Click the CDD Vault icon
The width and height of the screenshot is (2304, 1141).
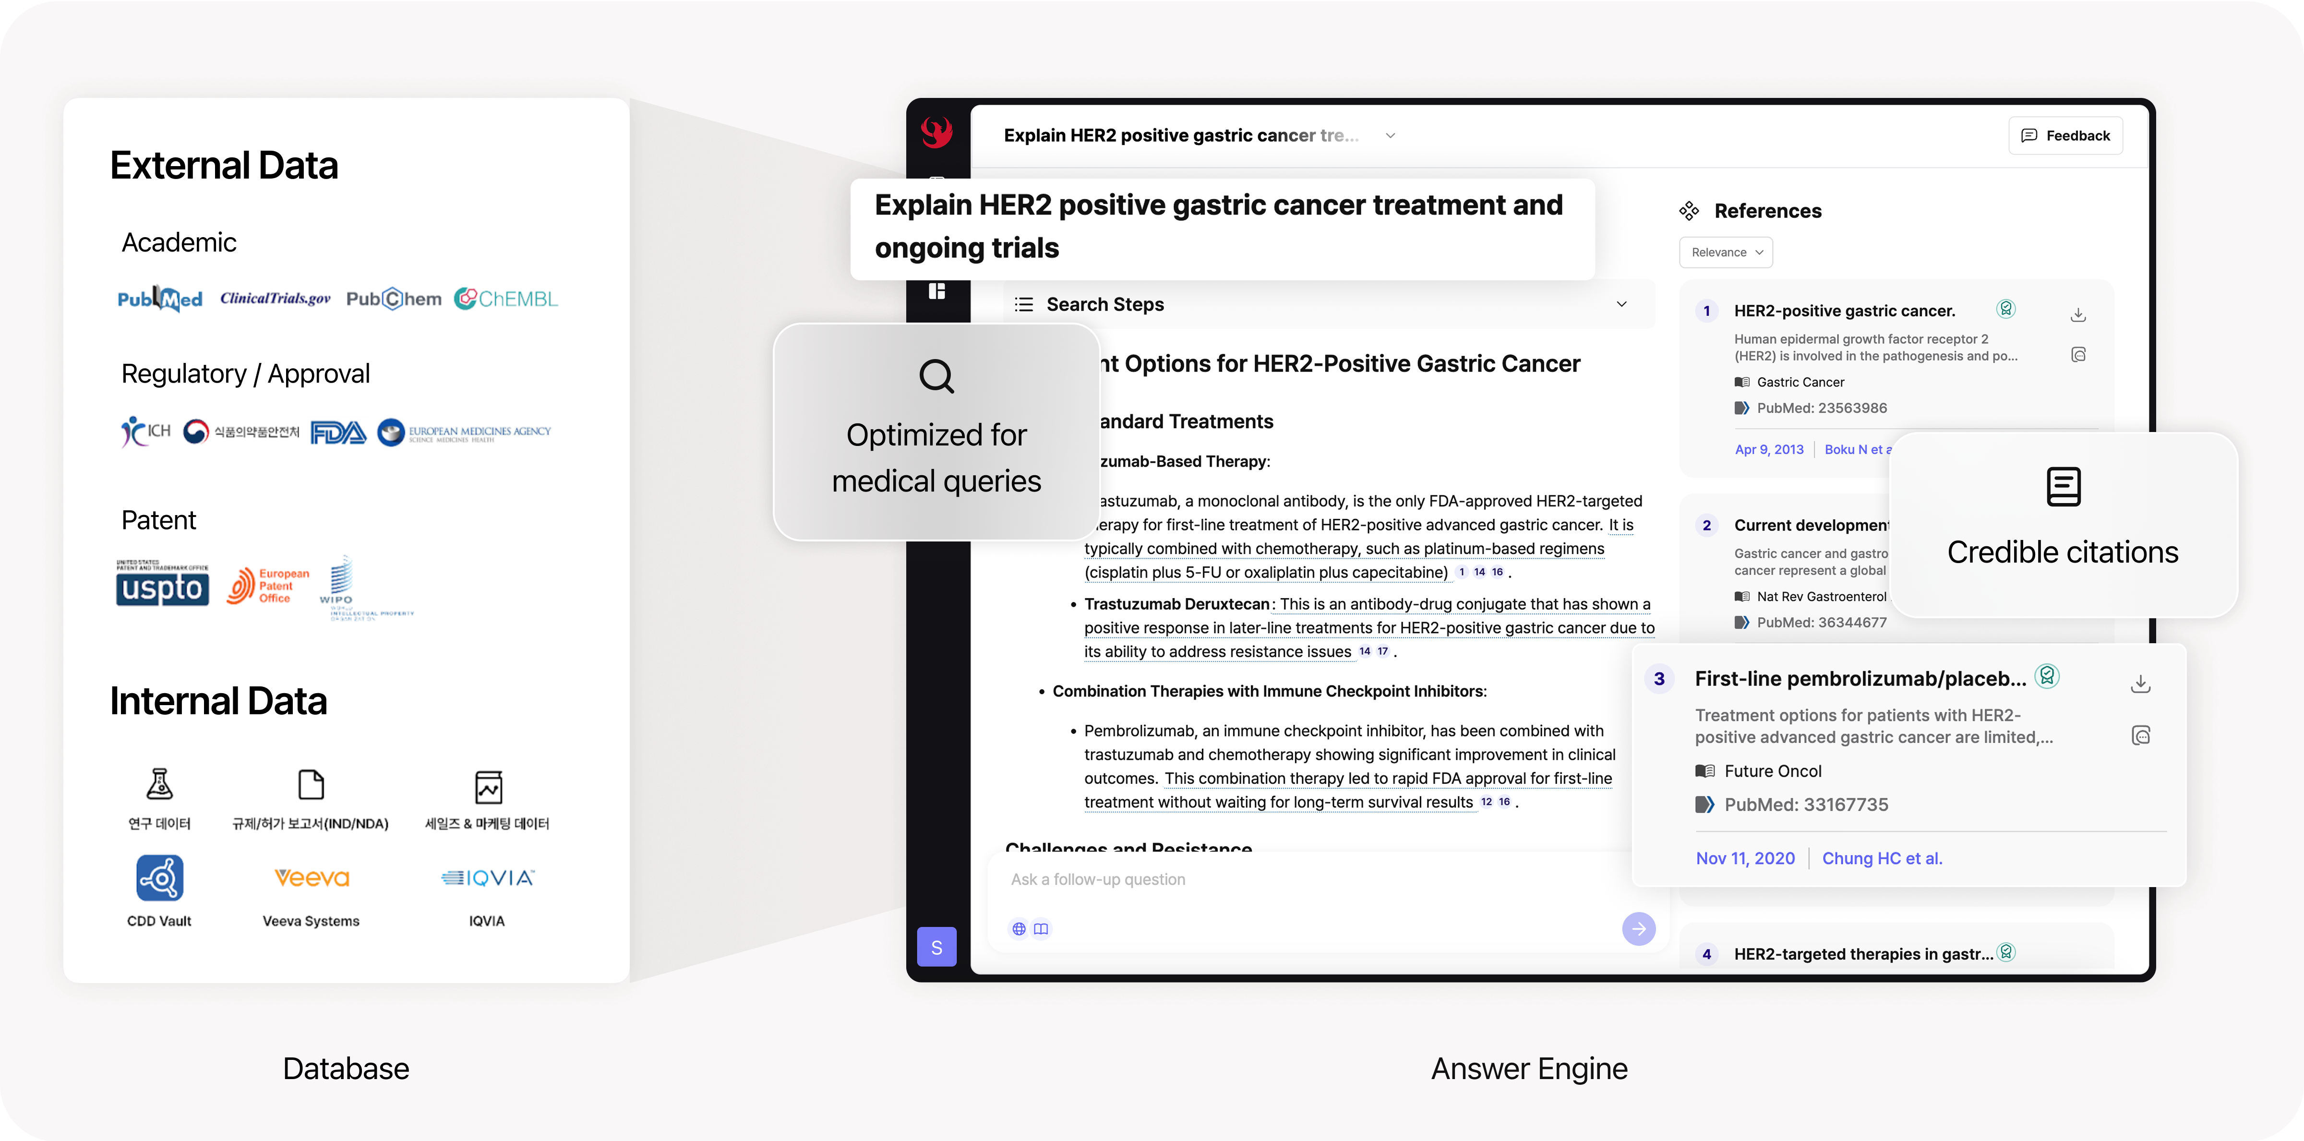(x=159, y=878)
